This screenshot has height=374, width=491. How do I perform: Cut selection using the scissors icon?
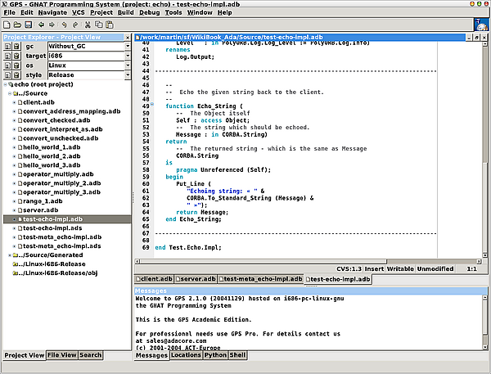88,25
